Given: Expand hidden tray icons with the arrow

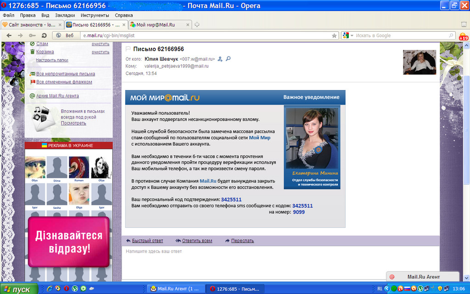Looking at the screenshot, I should coord(387,288).
